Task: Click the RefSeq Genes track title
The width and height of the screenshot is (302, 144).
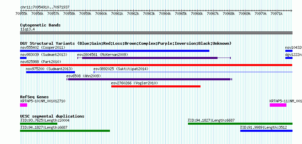Action: (x=35, y=97)
